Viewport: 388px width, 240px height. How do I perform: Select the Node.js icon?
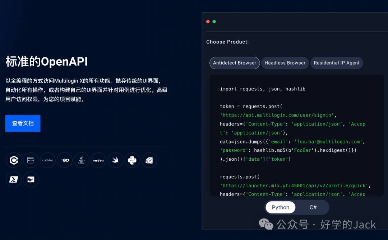click(98, 160)
